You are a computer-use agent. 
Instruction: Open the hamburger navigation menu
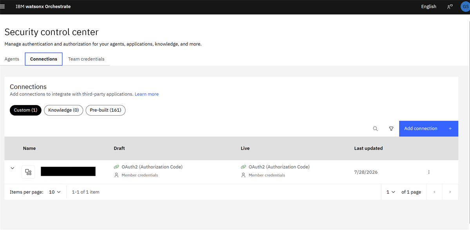(3, 7)
